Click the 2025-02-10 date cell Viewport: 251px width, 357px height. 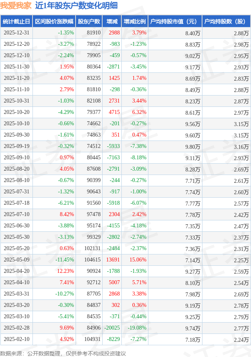tap(16, 339)
